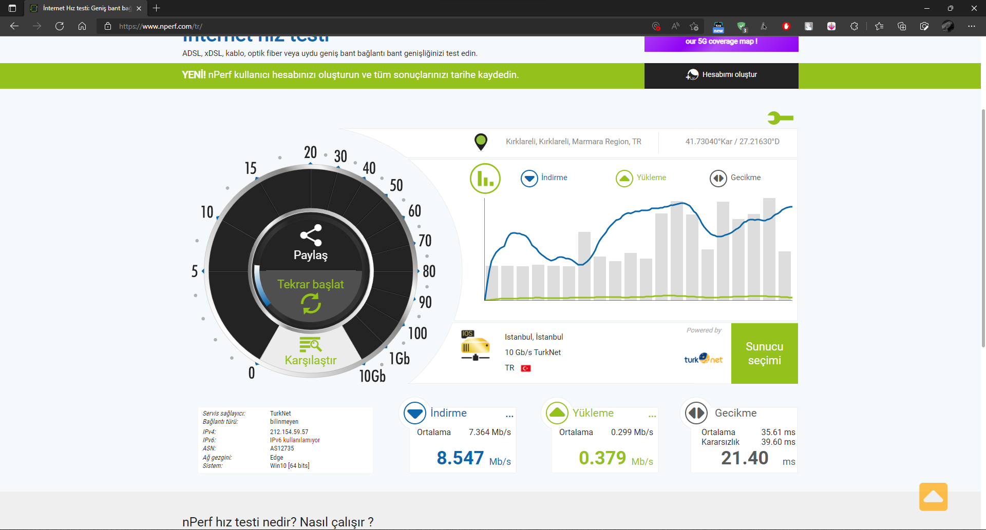Click the Yükleme upload result icon
This screenshot has height=530, width=986.
(557, 413)
